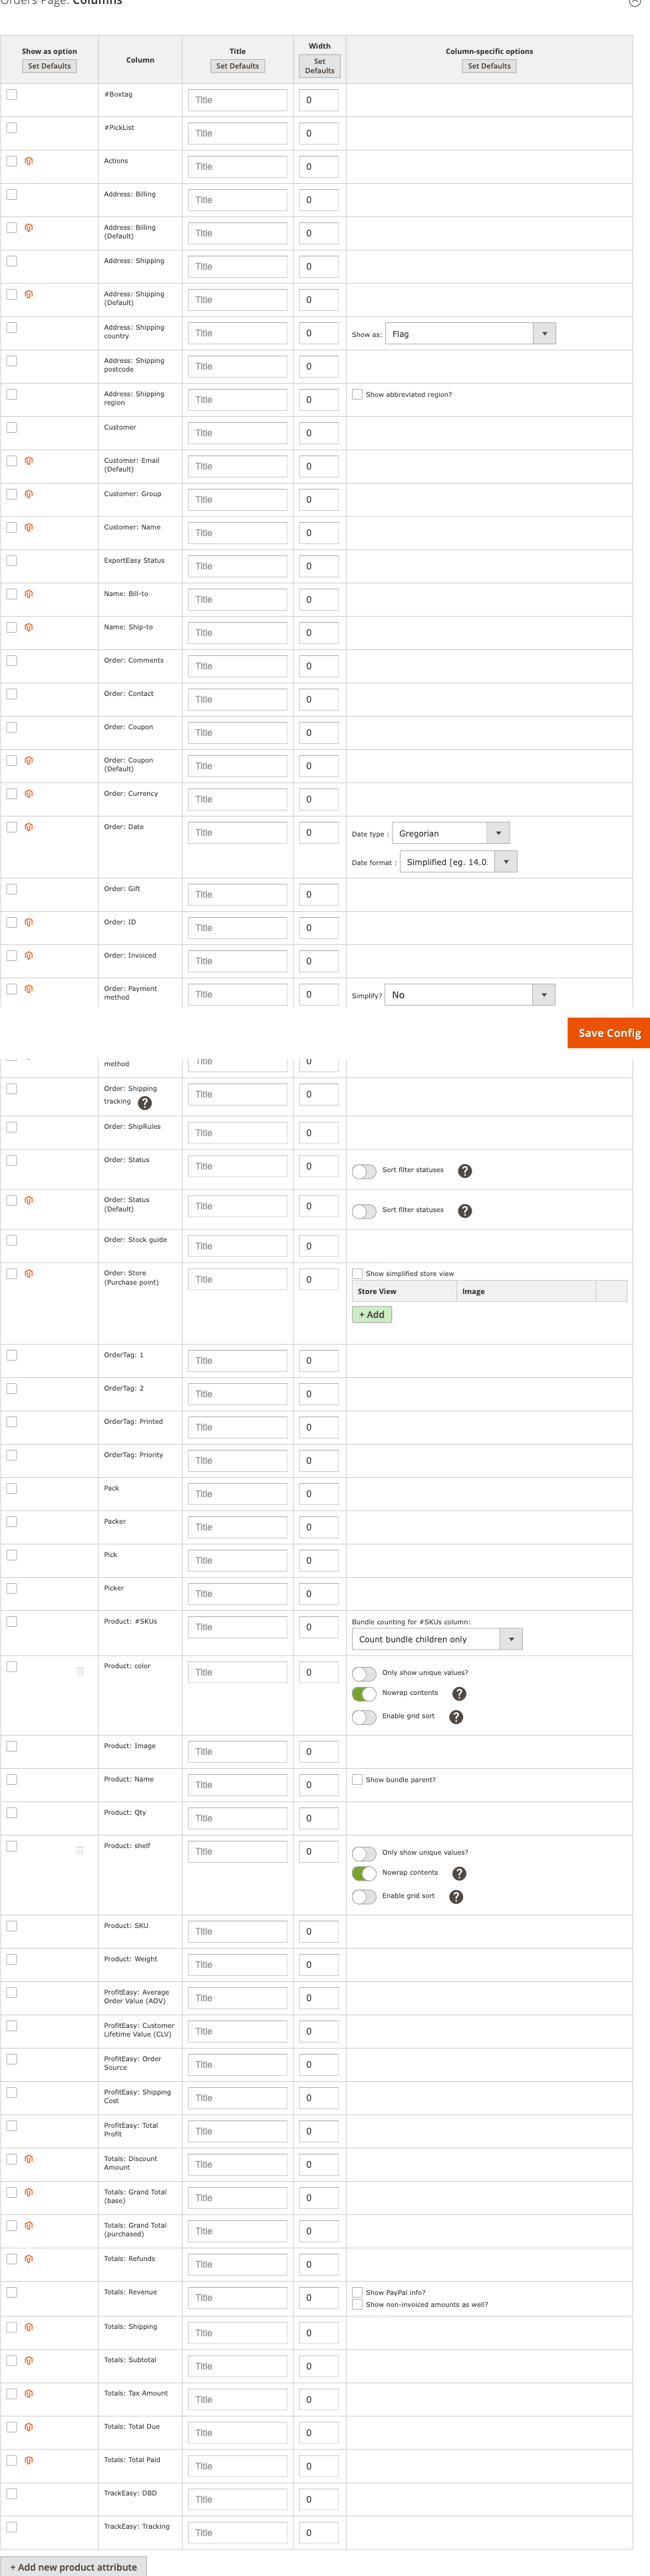This screenshot has width=650, height=2576.
Task: Check Show PayPal info for Totals: Revenue
Action: pyautogui.click(x=357, y=2292)
